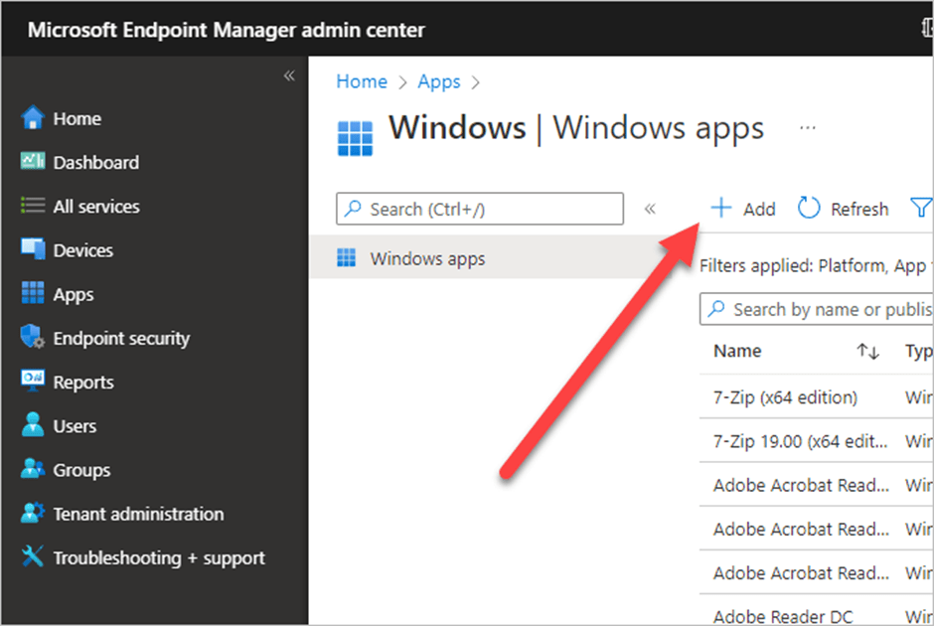Click the Troubleshooting + support wrench icon
The width and height of the screenshot is (934, 626).
[x=32, y=556]
